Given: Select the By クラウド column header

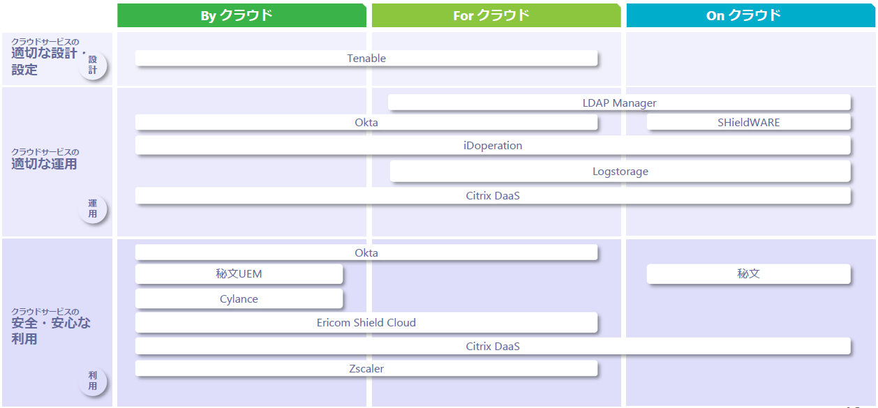Looking at the screenshot, I should tap(241, 15).
